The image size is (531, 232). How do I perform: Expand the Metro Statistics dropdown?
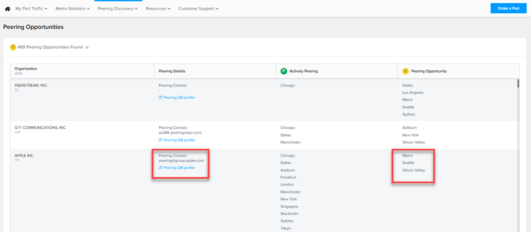click(72, 9)
